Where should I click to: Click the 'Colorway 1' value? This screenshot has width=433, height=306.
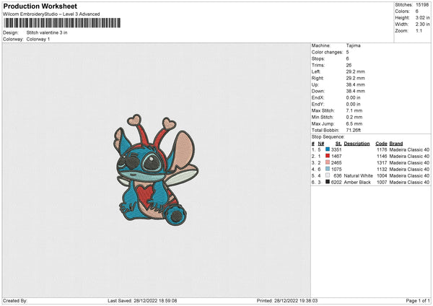coord(38,39)
